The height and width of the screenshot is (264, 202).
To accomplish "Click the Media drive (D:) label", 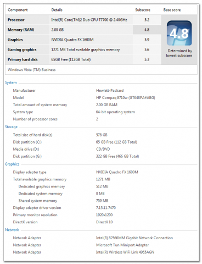I will pos(26,149).
